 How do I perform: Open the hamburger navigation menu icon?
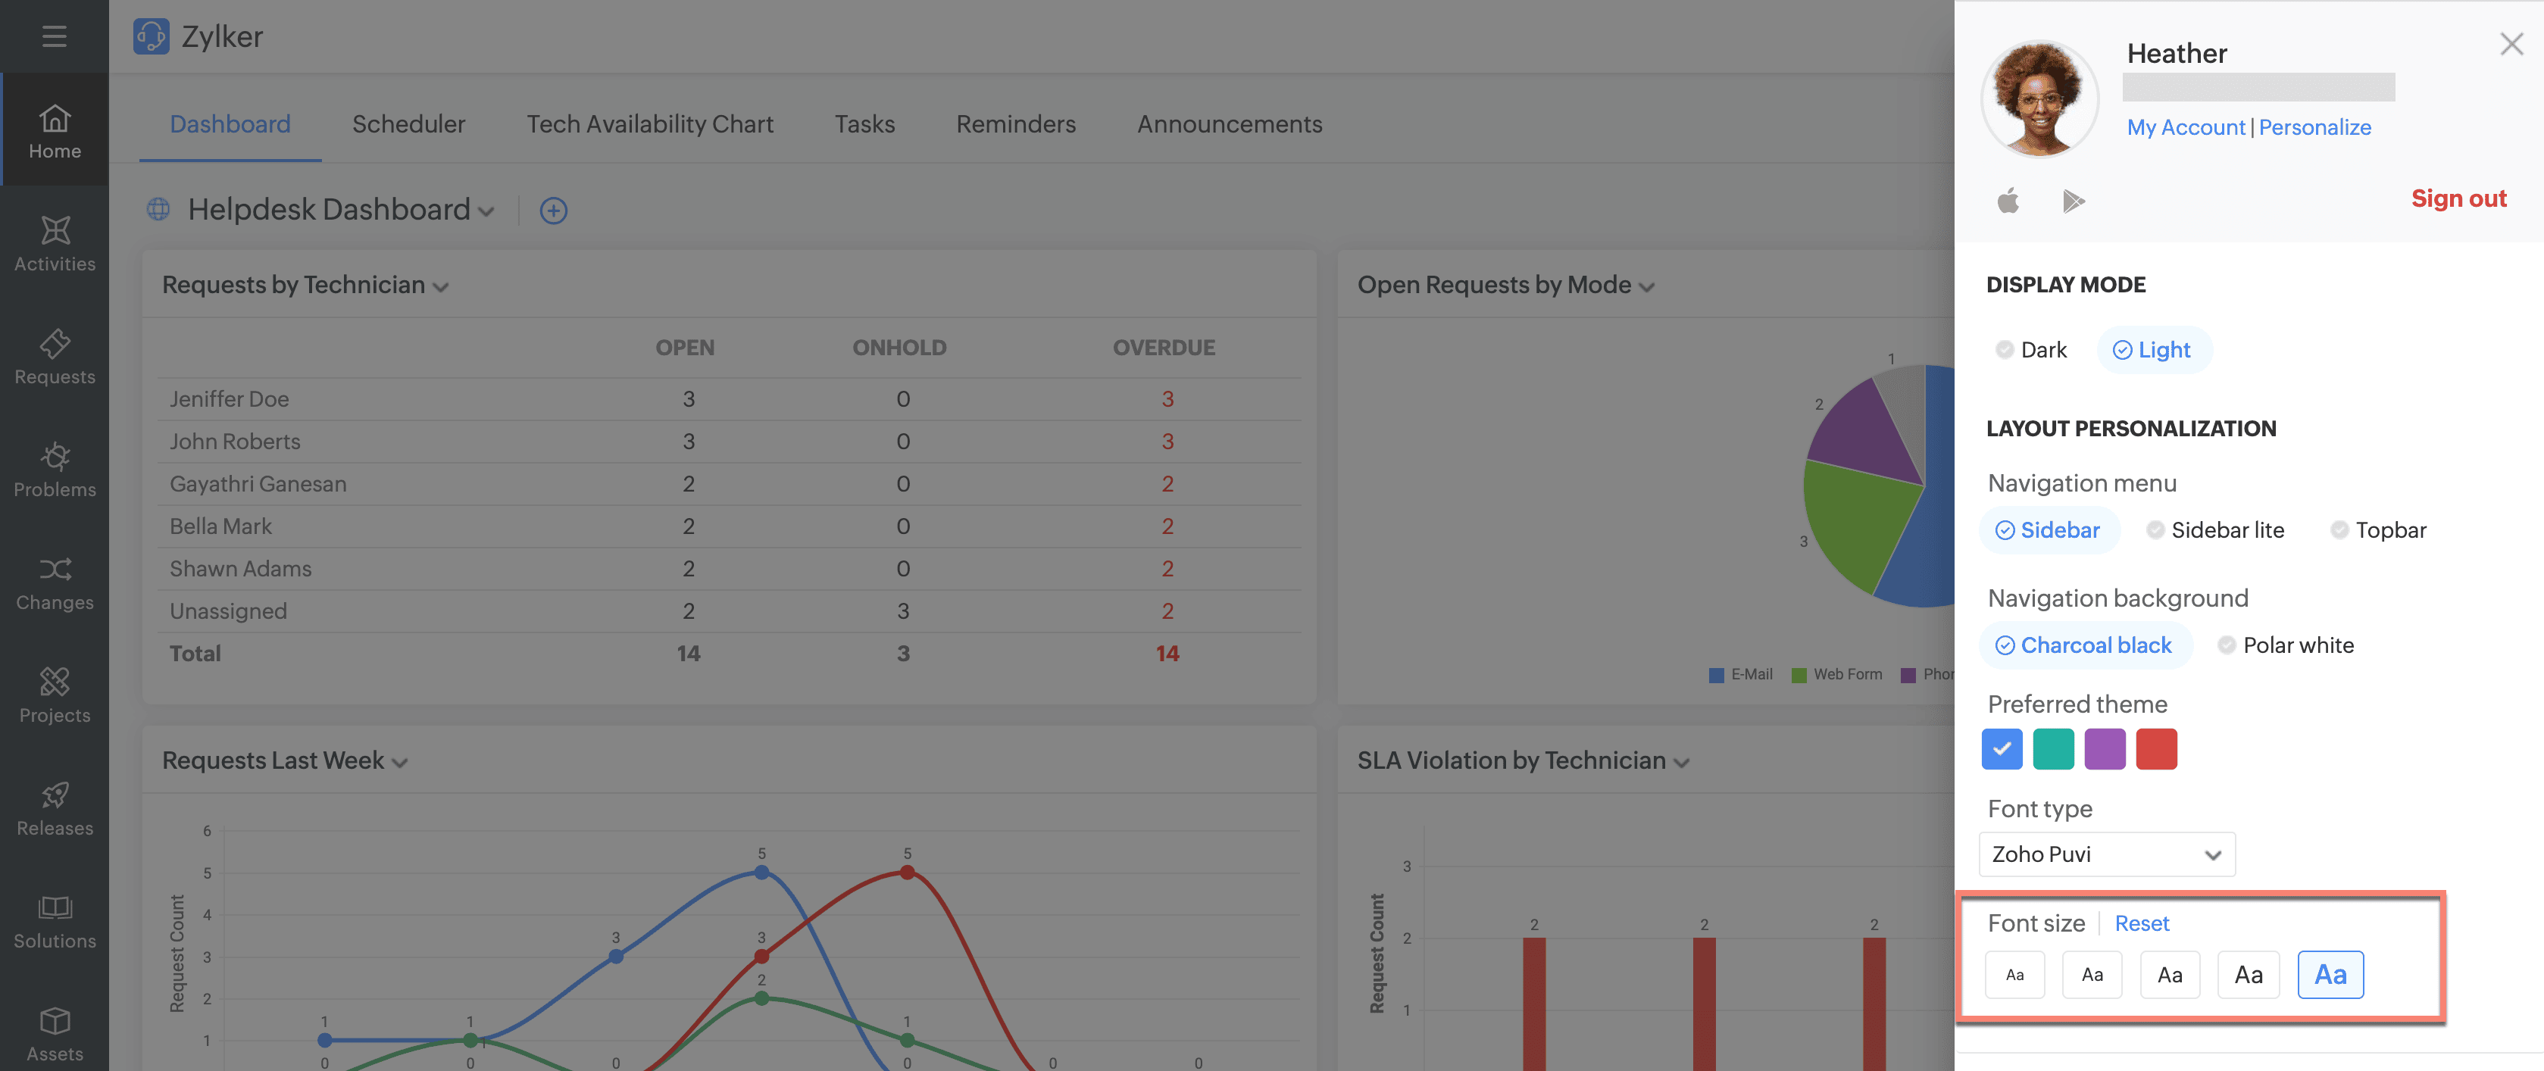coord(55,36)
